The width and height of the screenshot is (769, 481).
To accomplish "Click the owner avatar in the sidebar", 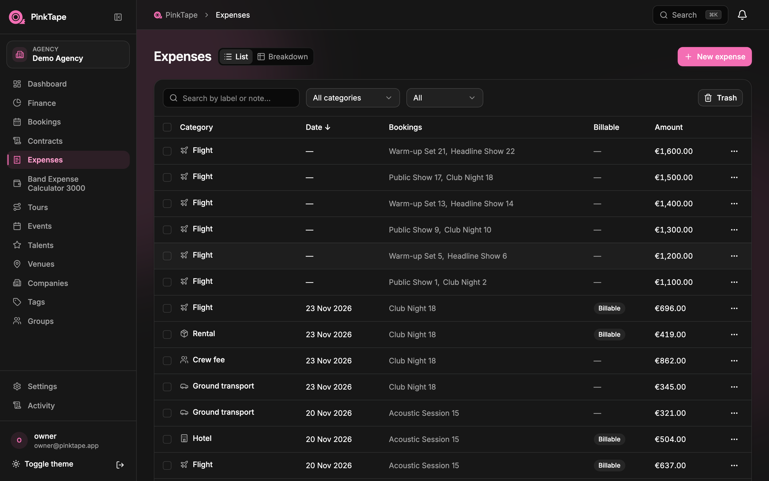I will [19, 440].
